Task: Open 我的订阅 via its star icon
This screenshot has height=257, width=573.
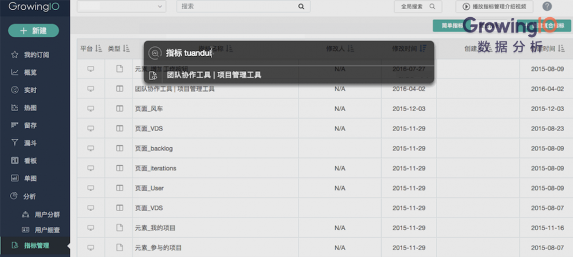Action: pyautogui.click(x=15, y=55)
